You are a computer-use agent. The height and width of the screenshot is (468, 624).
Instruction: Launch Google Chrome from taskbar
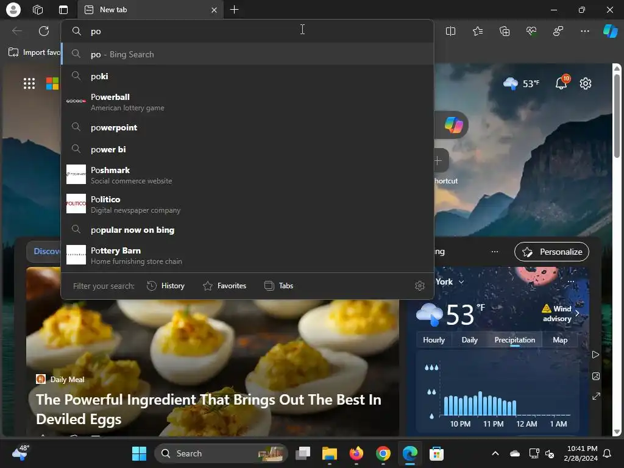383,453
